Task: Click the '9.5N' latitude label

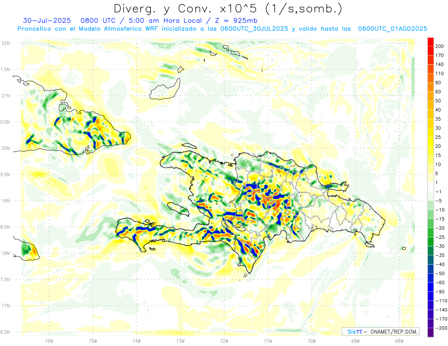Action: pyautogui.click(x=6, y=174)
